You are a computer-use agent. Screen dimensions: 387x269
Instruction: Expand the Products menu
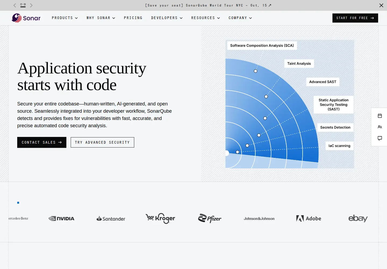tap(65, 18)
